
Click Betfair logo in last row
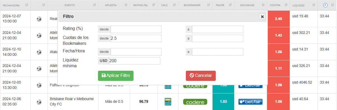tap(251, 102)
